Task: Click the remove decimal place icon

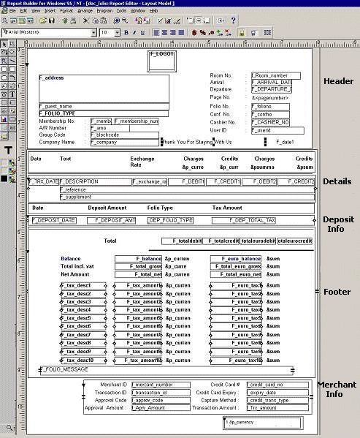Action: tap(228, 33)
